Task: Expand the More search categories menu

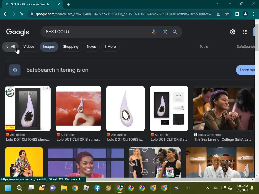Action: 110,47
